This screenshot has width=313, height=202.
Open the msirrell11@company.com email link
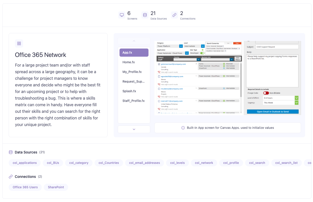[172, 101]
